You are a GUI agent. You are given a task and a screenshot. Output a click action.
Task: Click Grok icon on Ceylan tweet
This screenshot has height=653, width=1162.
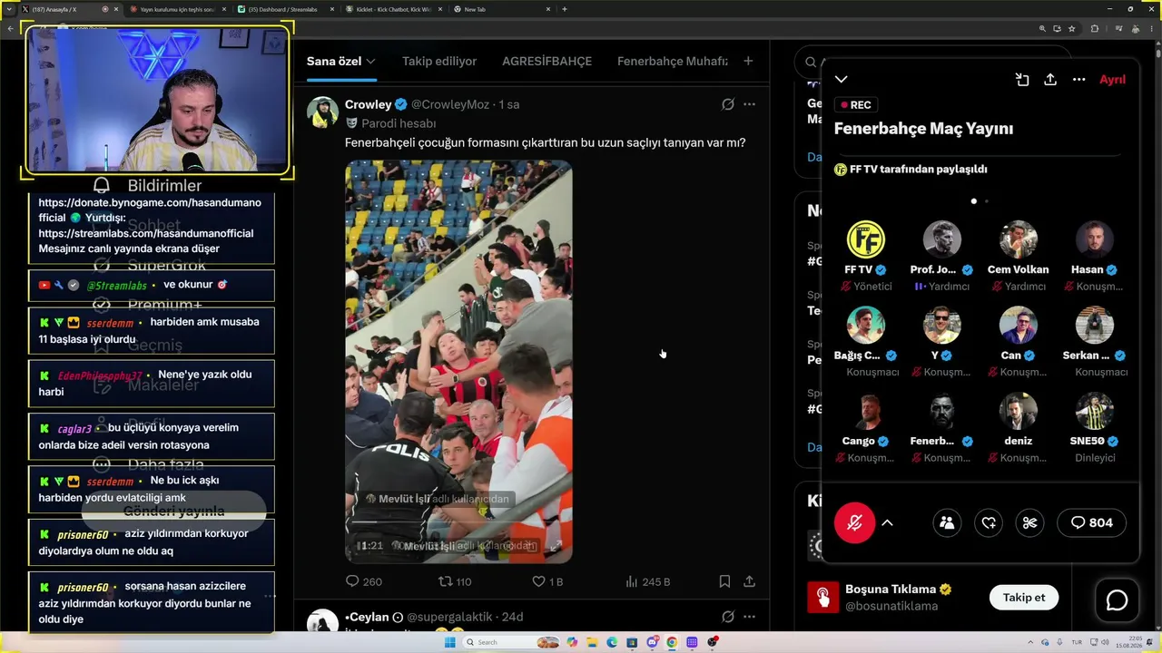[x=728, y=617]
